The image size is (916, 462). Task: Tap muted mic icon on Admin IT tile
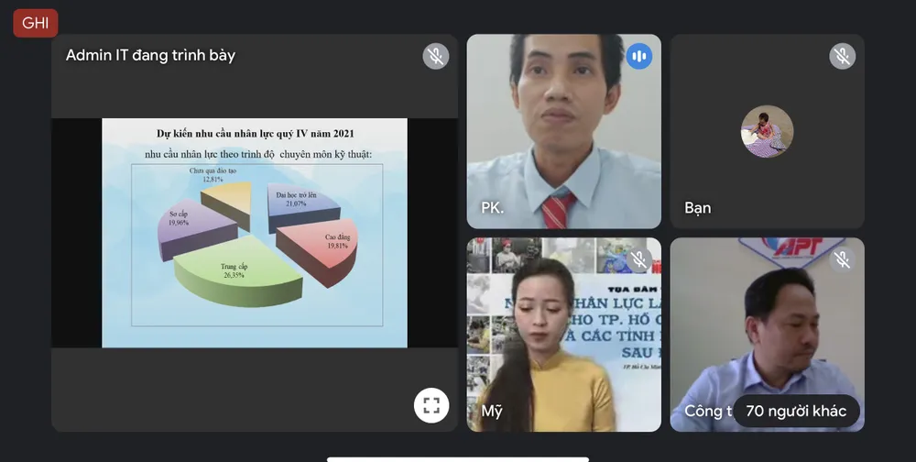436,56
